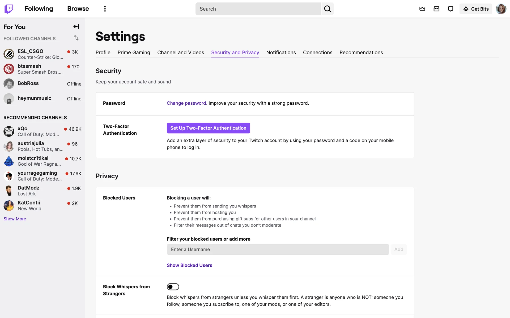Collapse the For You sidebar
The image size is (510, 318).
click(x=76, y=26)
